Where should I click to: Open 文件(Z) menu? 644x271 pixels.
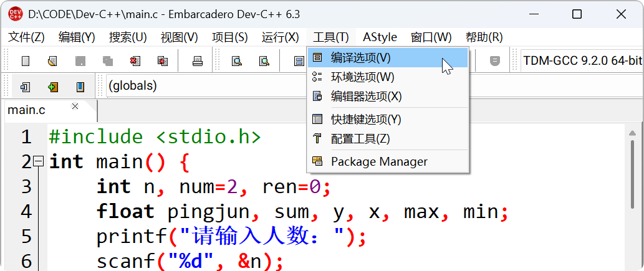(26, 37)
